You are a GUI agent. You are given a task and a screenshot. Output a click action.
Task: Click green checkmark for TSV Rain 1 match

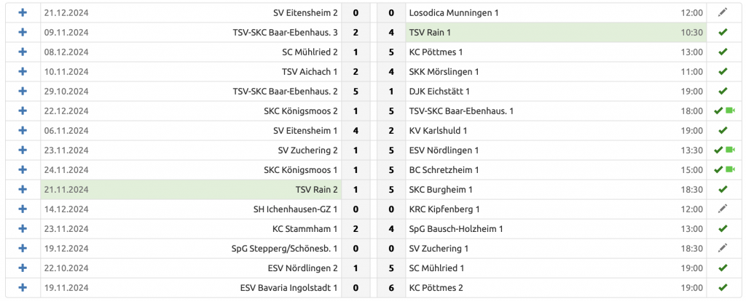[722, 33]
